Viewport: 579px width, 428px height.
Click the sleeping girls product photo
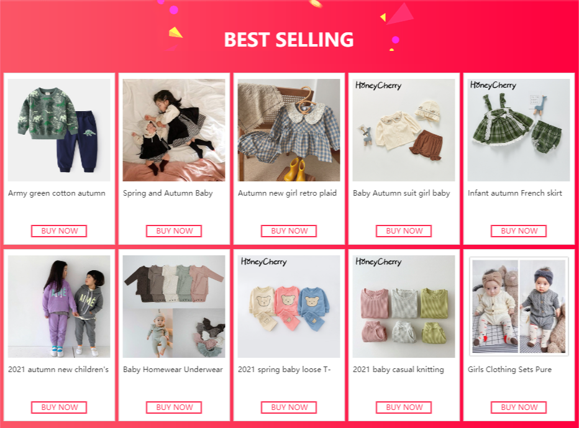174,130
